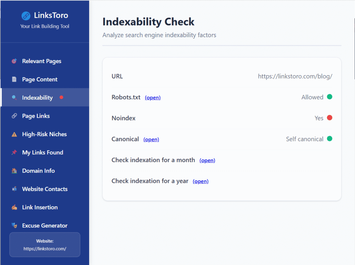The width and height of the screenshot is (355, 265).
Task: Open the Canonical link
Action: click(x=151, y=139)
